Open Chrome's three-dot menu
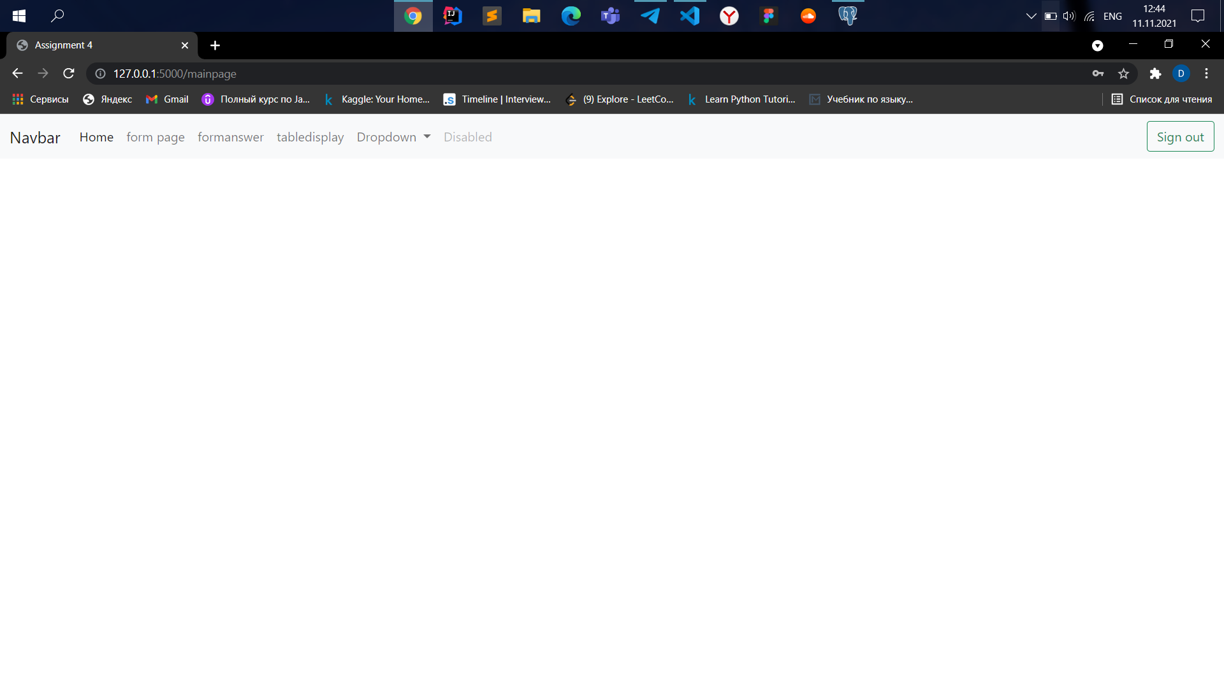The height and width of the screenshot is (688, 1224). tap(1206, 73)
